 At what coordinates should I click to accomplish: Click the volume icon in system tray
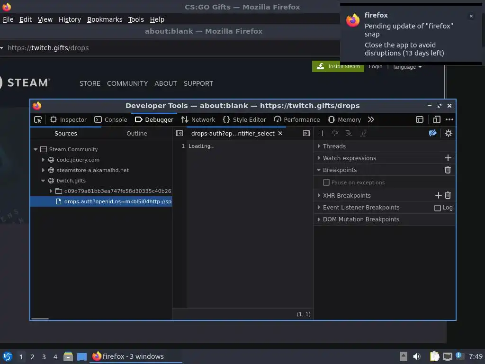tap(417, 356)
